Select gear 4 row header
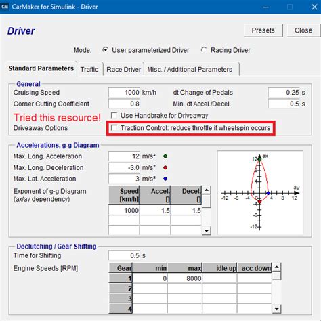The height and width of the screenshot is (321, 321). click(121, 309)
